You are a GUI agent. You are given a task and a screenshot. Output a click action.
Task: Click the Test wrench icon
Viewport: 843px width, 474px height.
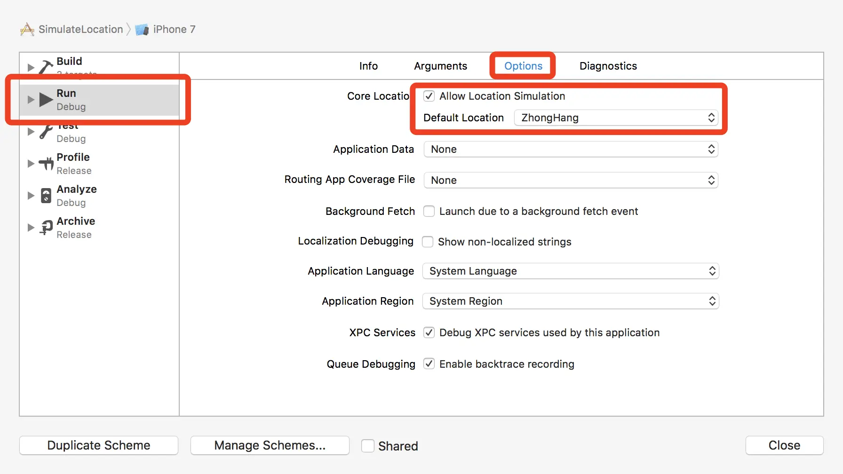click(x=46, y=132)
